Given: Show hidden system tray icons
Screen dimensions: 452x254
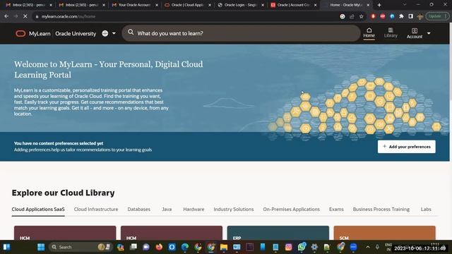Looking at the screenshot, I should (x=367, y=247).
